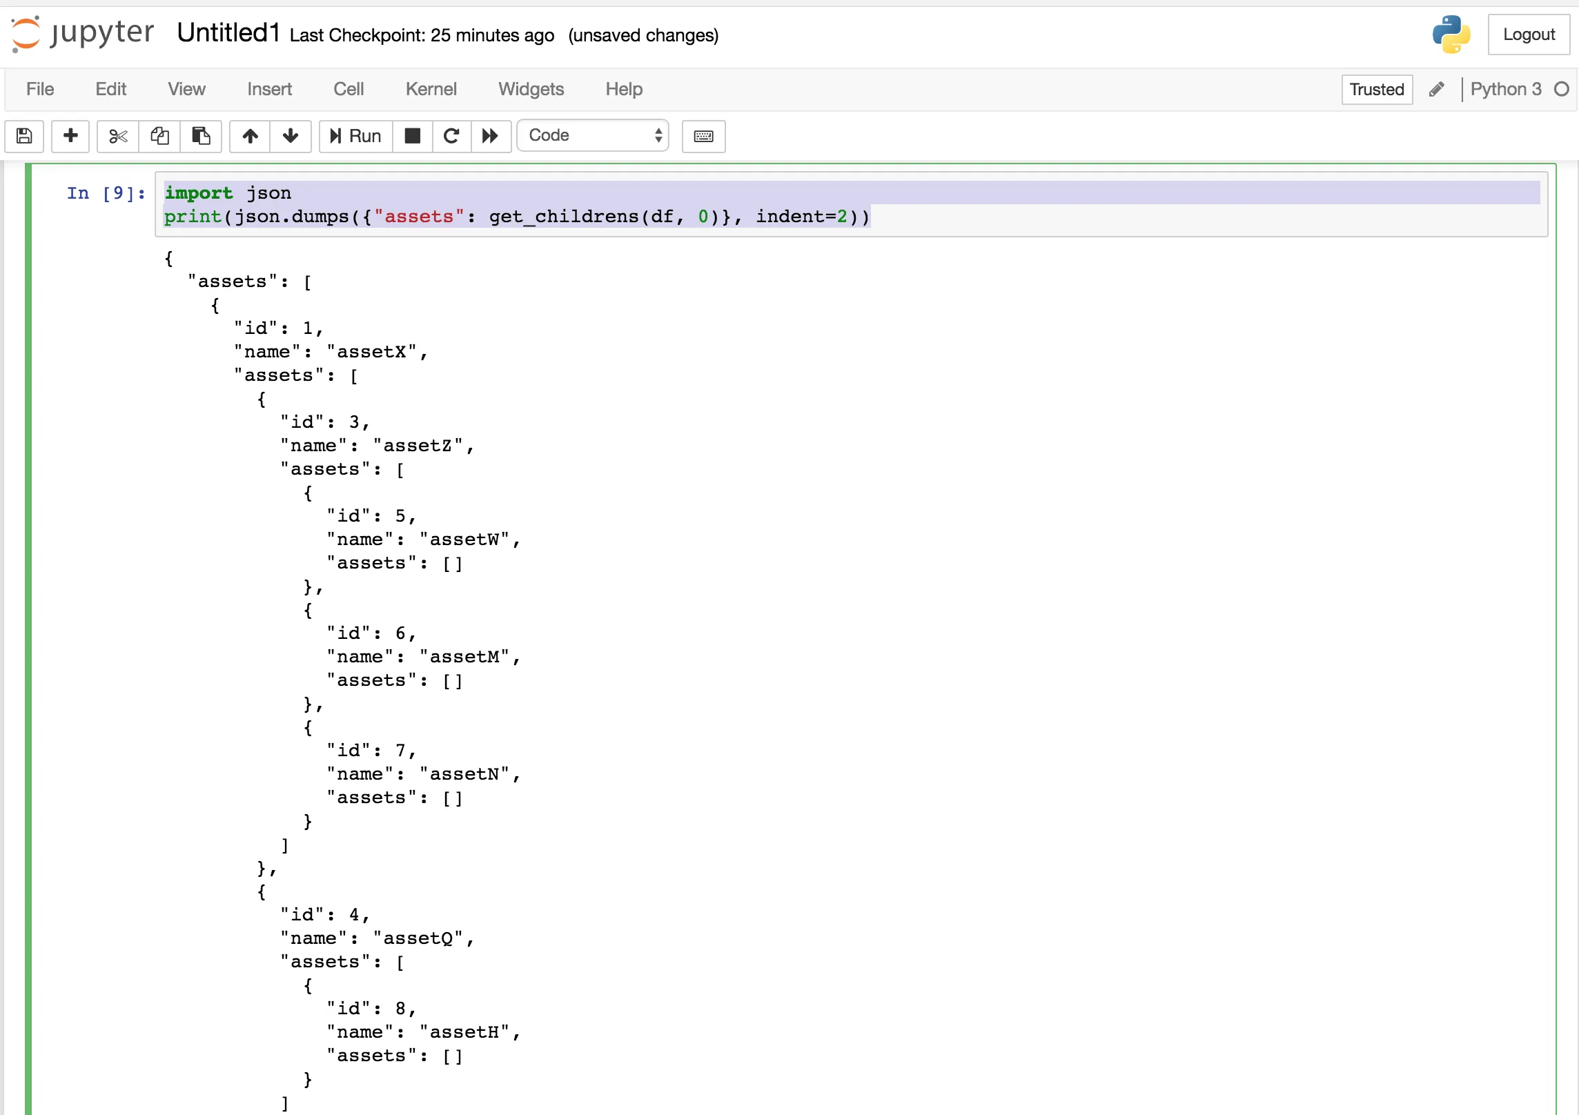Open the Widgets menu
Screen dimensions: 1579x1115
coord(531,89)
